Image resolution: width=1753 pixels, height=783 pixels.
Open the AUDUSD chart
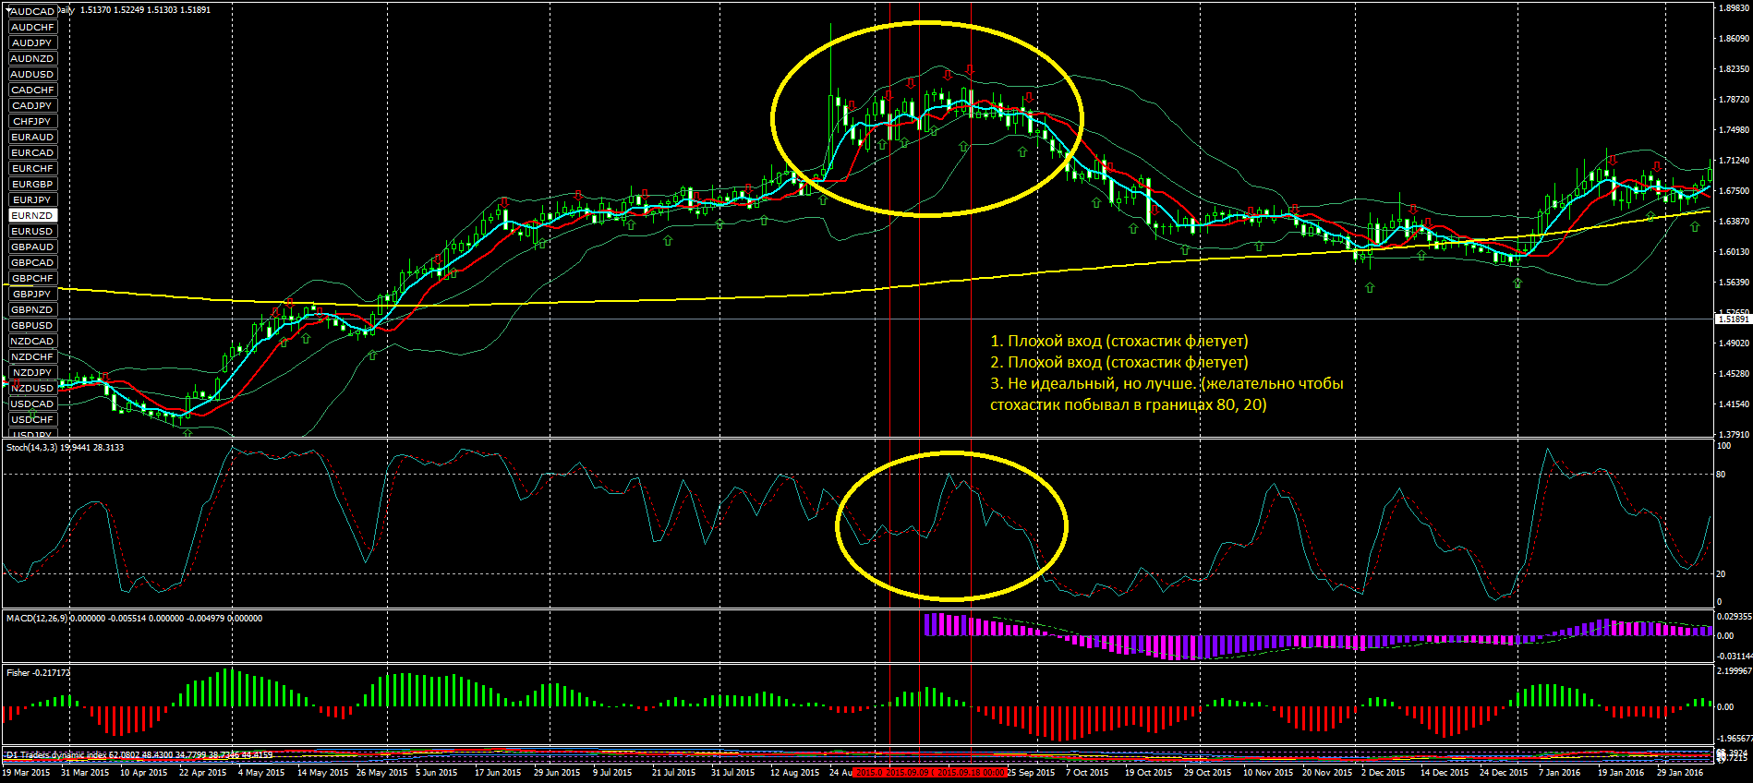point(32,74)
